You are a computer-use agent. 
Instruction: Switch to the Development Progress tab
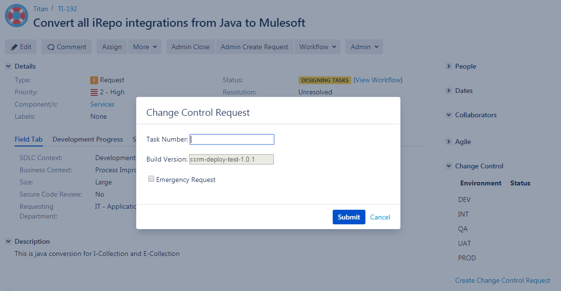pos(88,139)
